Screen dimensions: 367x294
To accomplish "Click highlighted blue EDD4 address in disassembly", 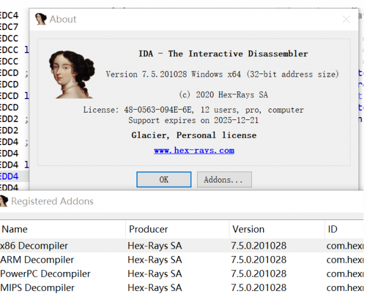I will click(9, 176).
